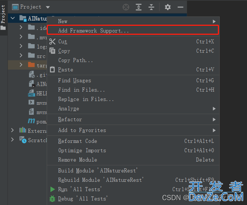The width and height of the screenshot is (247, 205).
Task: Select Replace in Files... entry
Action: (133, 99)
